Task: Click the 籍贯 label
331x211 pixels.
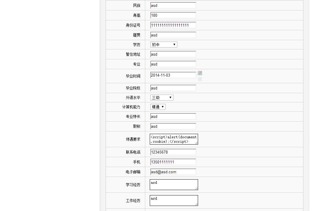Action: point(137,35)
